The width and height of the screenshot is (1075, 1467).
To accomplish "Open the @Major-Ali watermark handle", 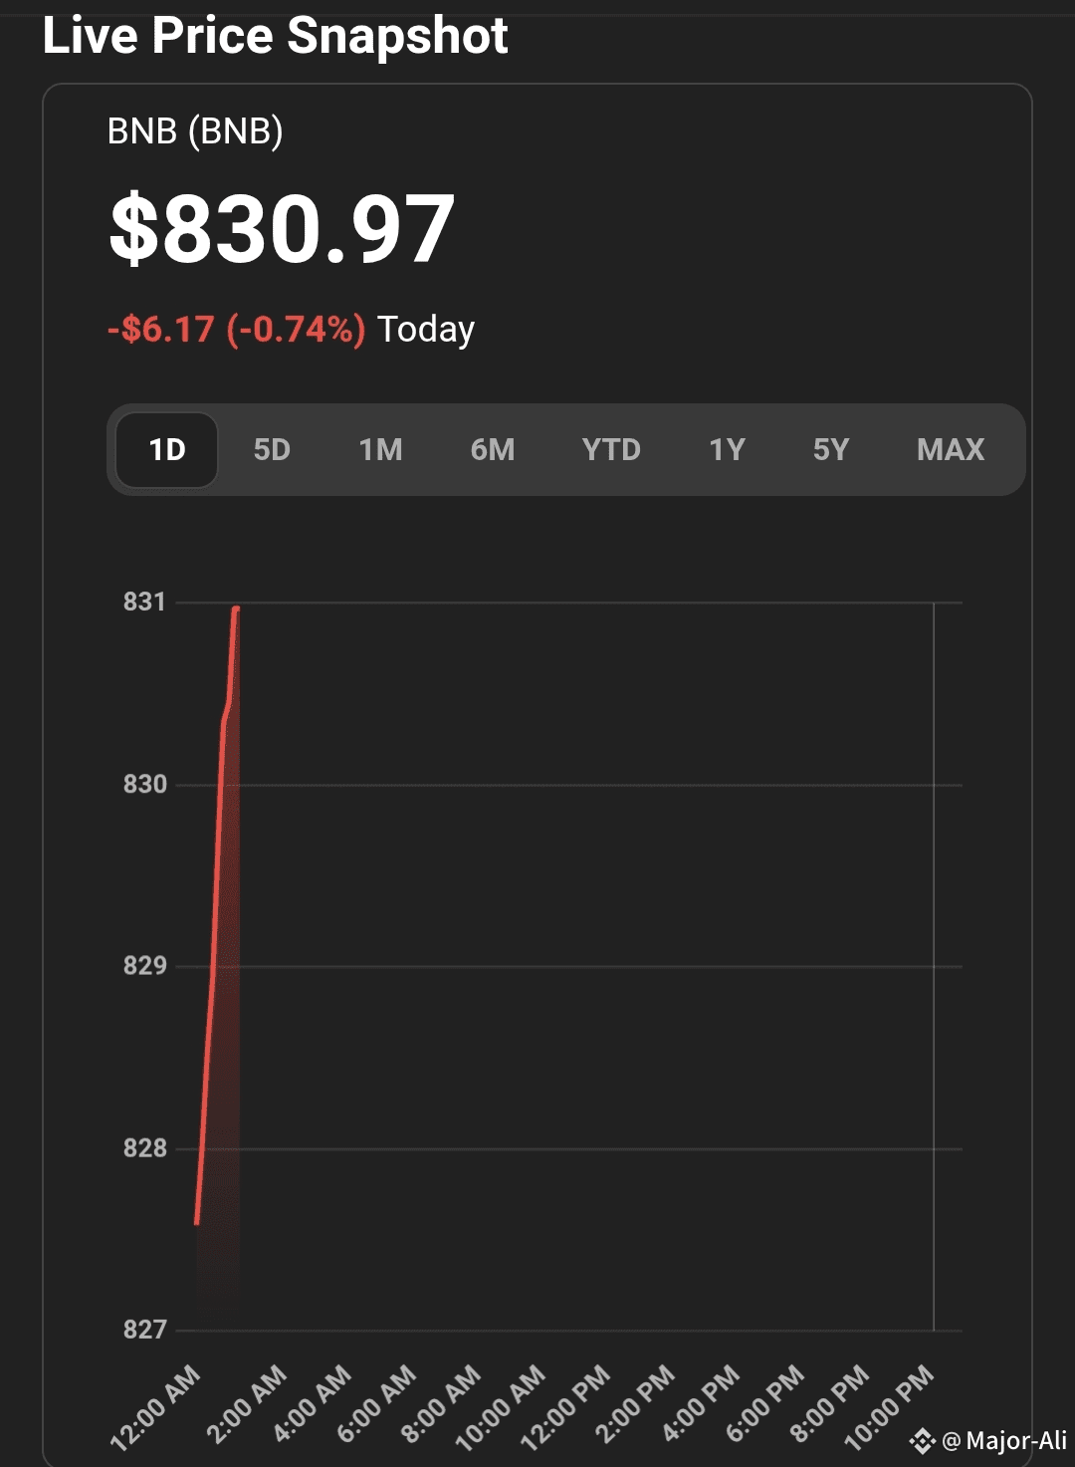I will coord(1004,1441).
